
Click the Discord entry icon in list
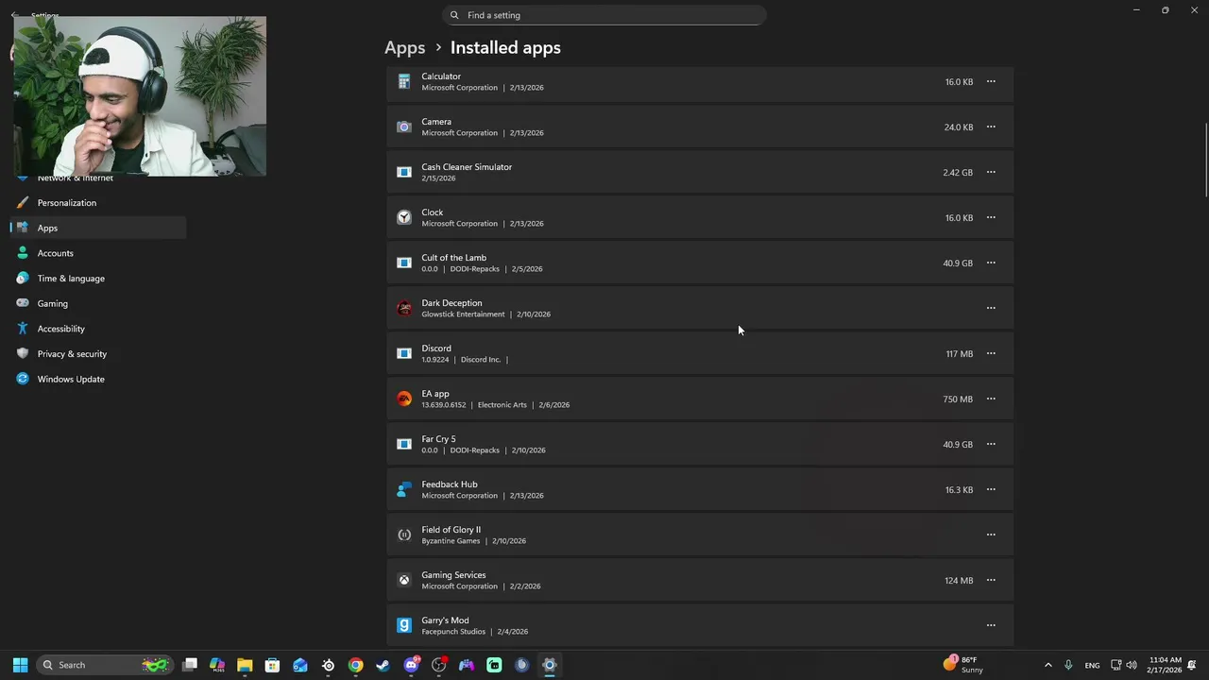[404, 353]
